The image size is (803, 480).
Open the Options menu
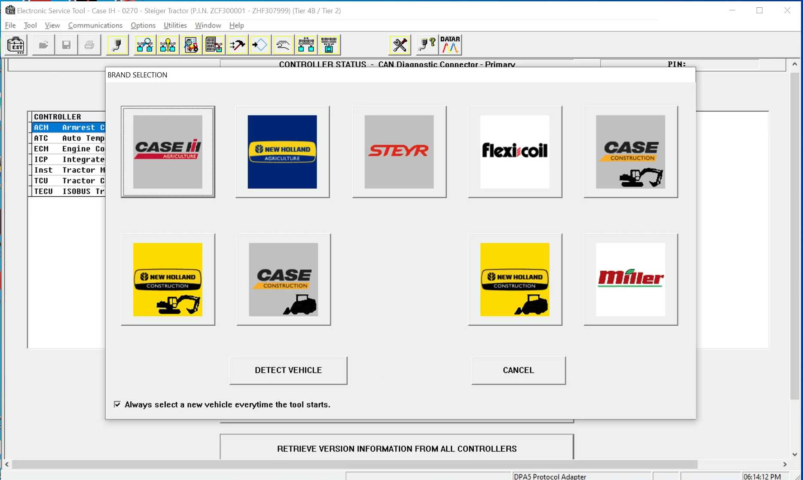click(143, 25)
